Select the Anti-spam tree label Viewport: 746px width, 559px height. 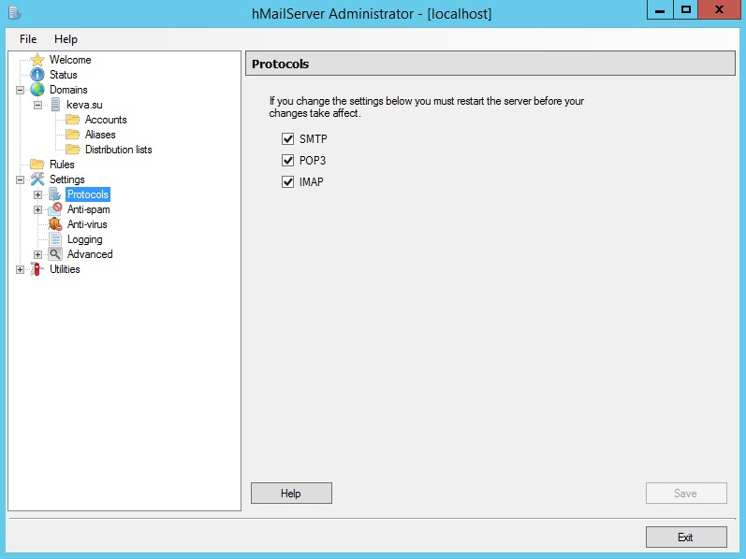pos(89,209)
